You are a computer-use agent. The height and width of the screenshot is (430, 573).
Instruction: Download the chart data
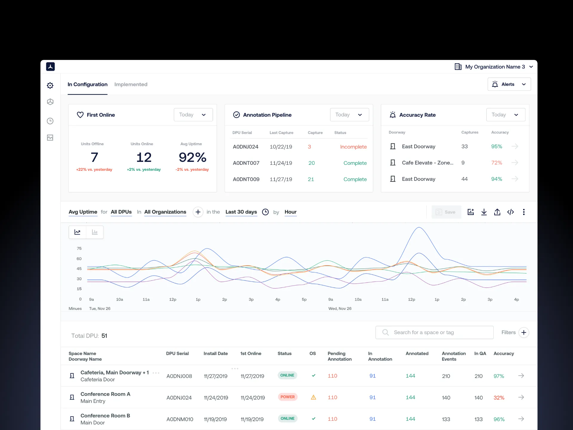(484, 212)
